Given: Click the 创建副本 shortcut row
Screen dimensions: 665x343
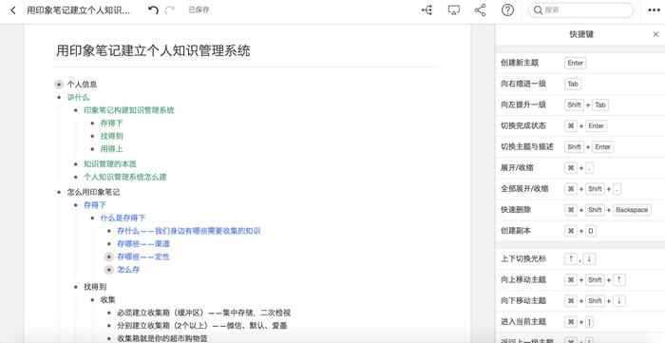Looking at the screenshot, I should point(580,231).
